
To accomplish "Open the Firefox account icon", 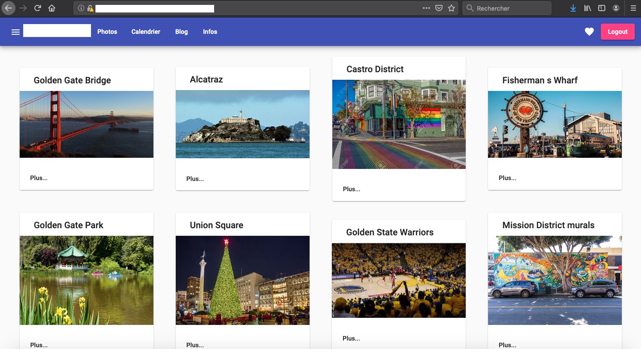I will coord(616,8).
